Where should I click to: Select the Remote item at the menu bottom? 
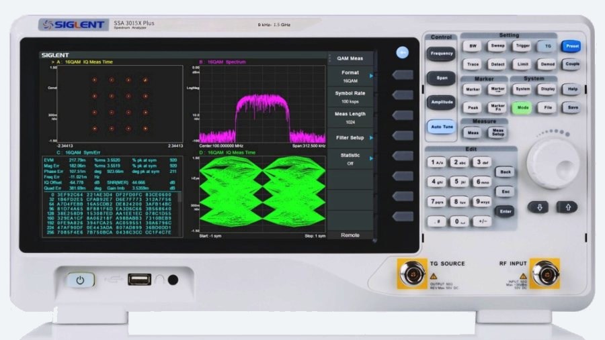(350, 235)
